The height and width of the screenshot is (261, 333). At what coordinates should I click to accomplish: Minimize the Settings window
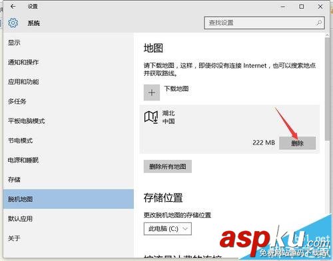coord(283,7)
